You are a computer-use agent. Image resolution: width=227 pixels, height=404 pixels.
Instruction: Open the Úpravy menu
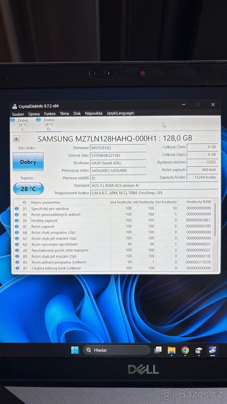pyautogui.click(x=34, y=114)
